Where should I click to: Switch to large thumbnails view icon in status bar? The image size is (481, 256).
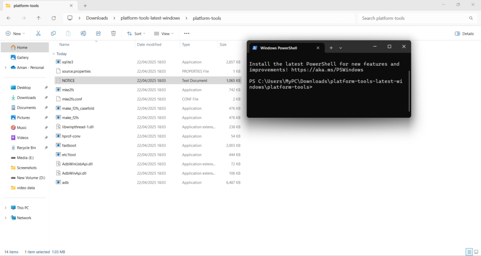tap(476, 252)
